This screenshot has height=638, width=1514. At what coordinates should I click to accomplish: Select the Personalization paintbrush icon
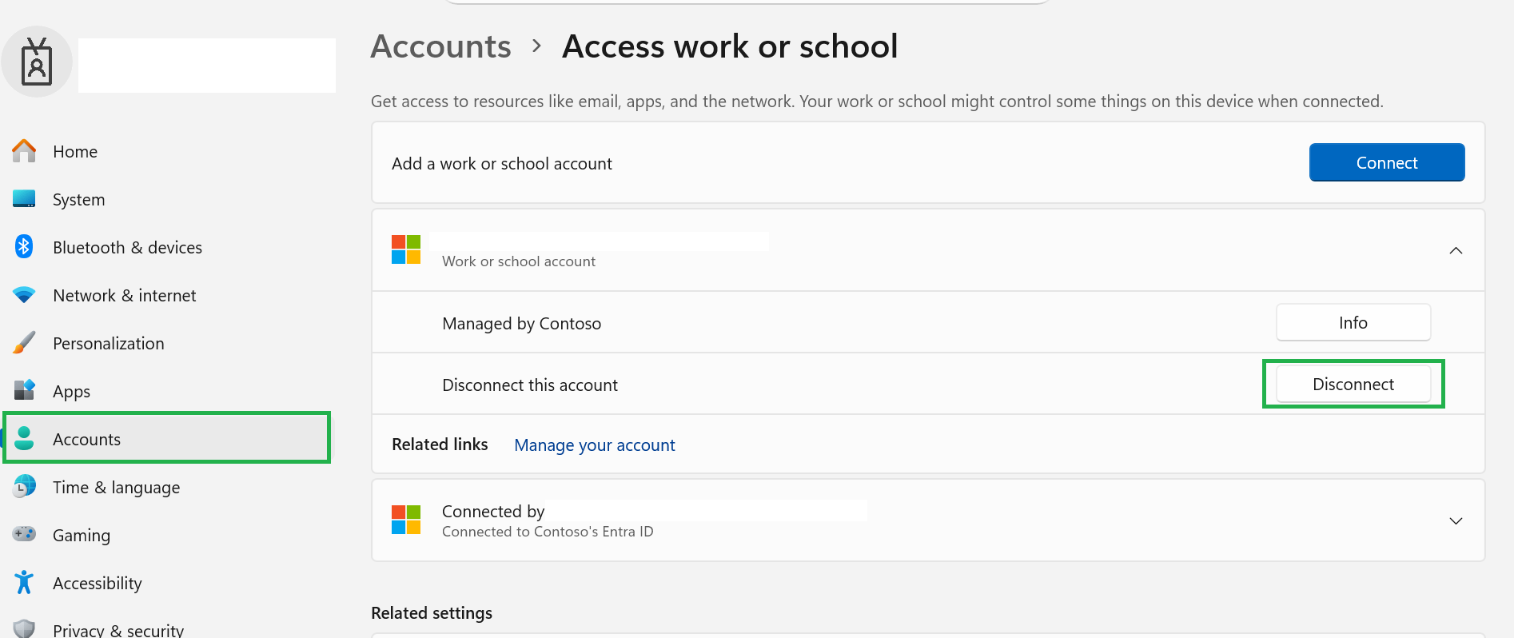tap(24, 342)
